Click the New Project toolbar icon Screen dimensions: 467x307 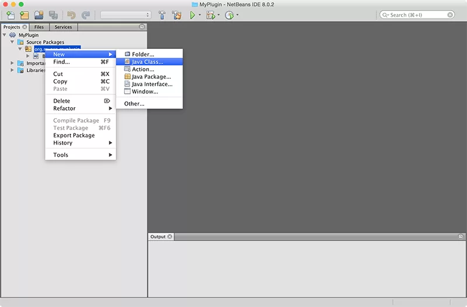coord(25,15)
